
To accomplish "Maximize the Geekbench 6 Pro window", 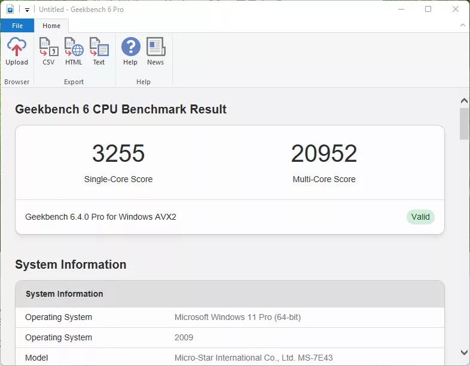I will pos(428,10).
